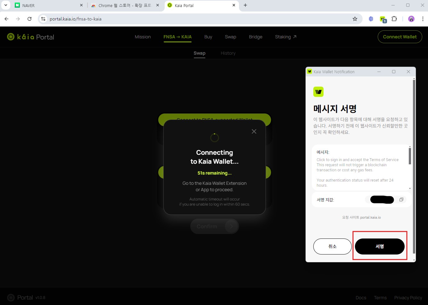Select the Swap sub-tab
The image size is (428, 305).
pos(199,53)
